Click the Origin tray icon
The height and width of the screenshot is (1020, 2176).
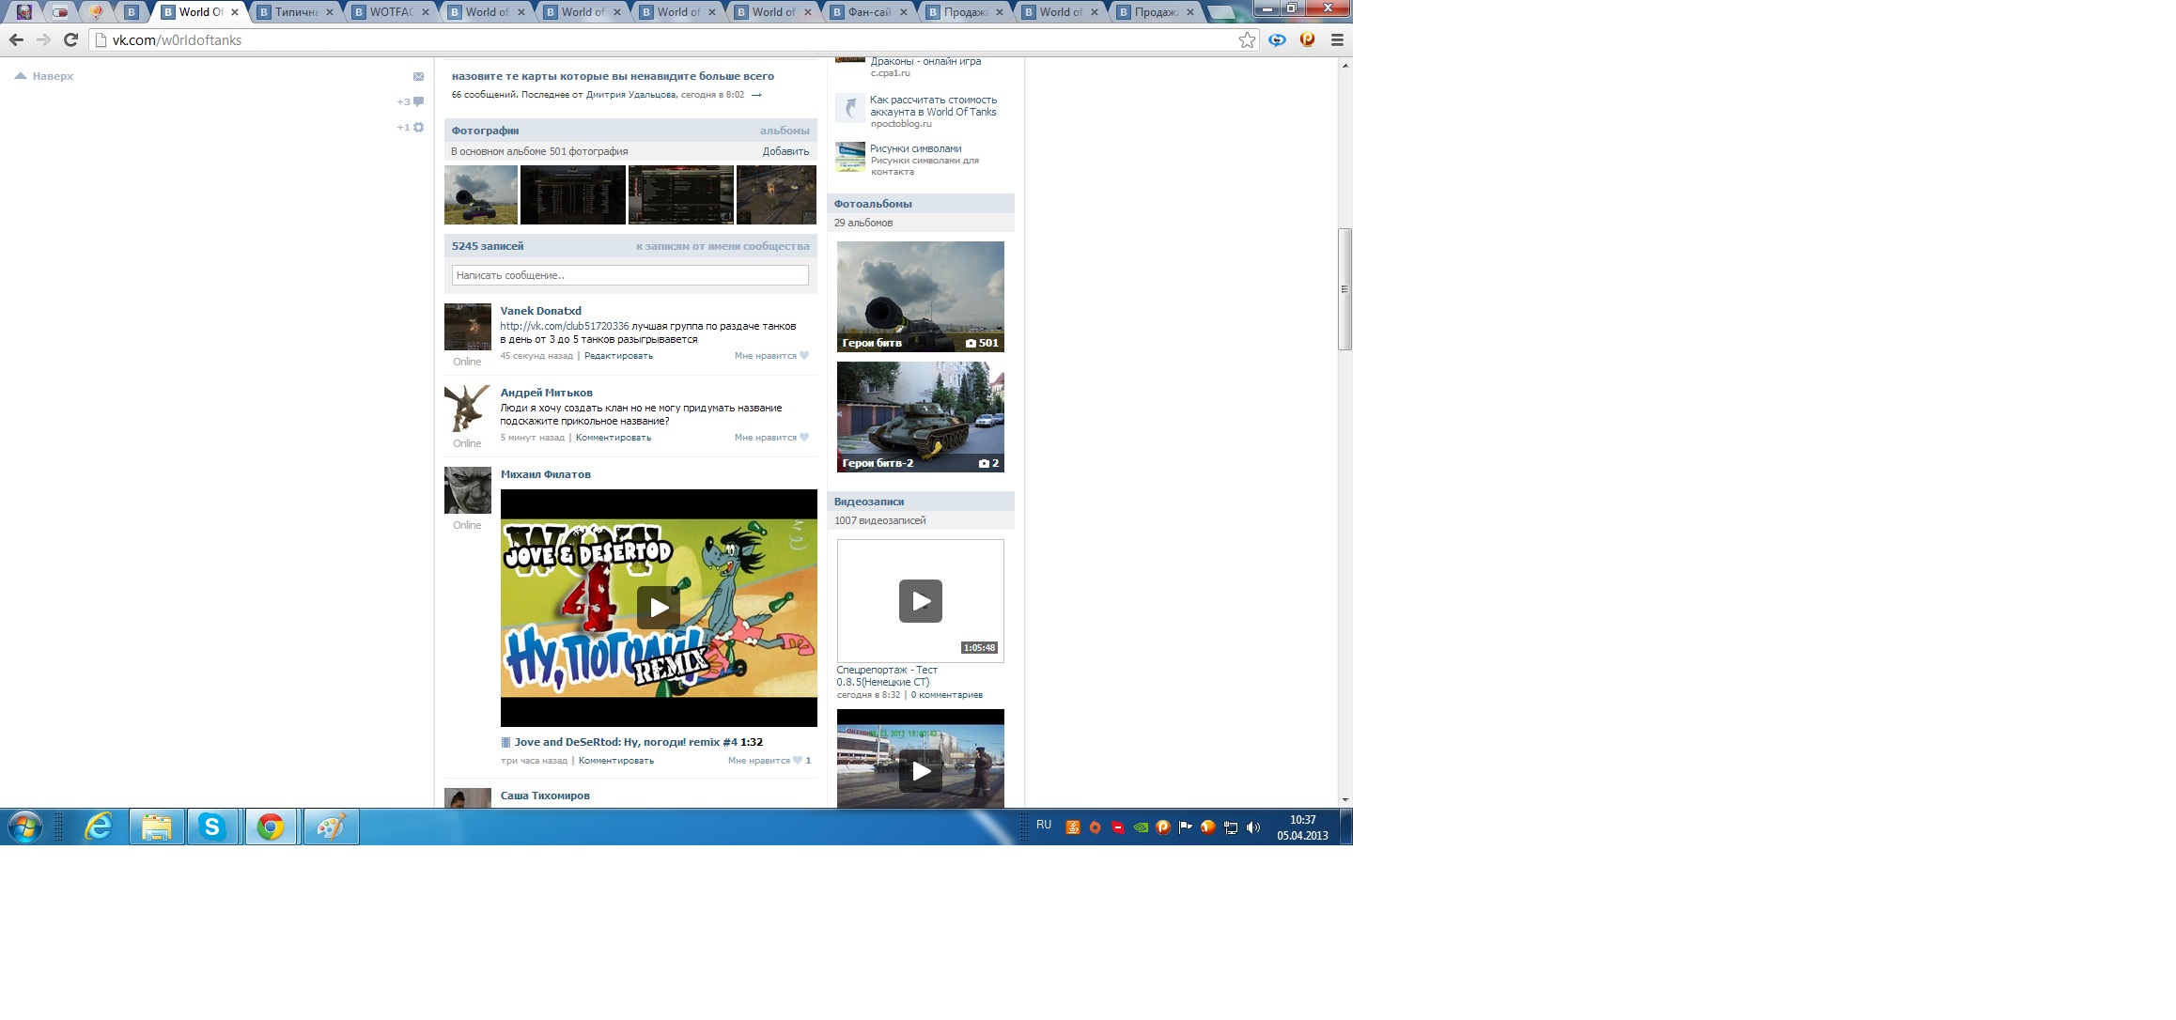pyautogui.click(x=1096, y=827)
